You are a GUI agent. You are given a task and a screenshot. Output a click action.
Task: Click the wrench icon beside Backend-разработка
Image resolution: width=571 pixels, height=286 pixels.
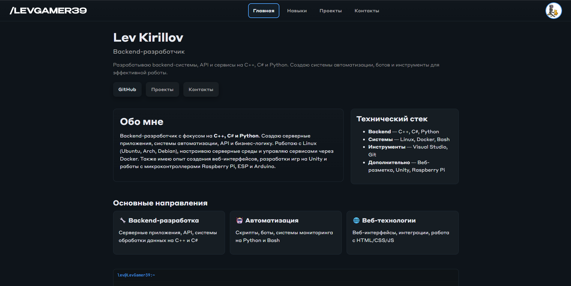(123, 220)
